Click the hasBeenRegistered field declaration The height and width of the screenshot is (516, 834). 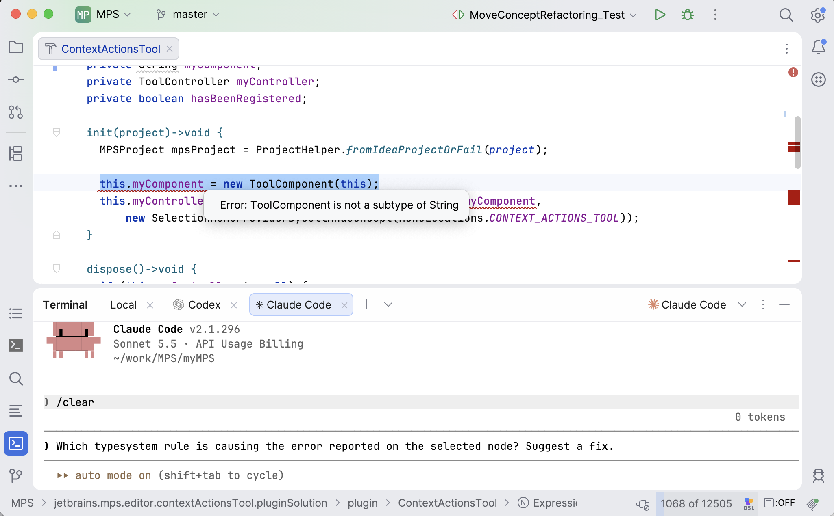pos(197,99)
